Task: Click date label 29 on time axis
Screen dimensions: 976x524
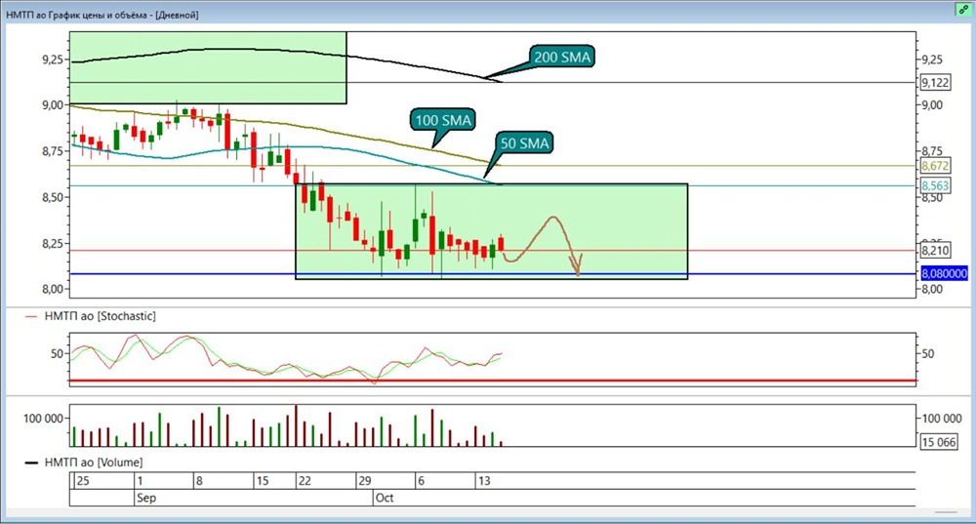Action: pyautogui.click(x=364, y=480)
